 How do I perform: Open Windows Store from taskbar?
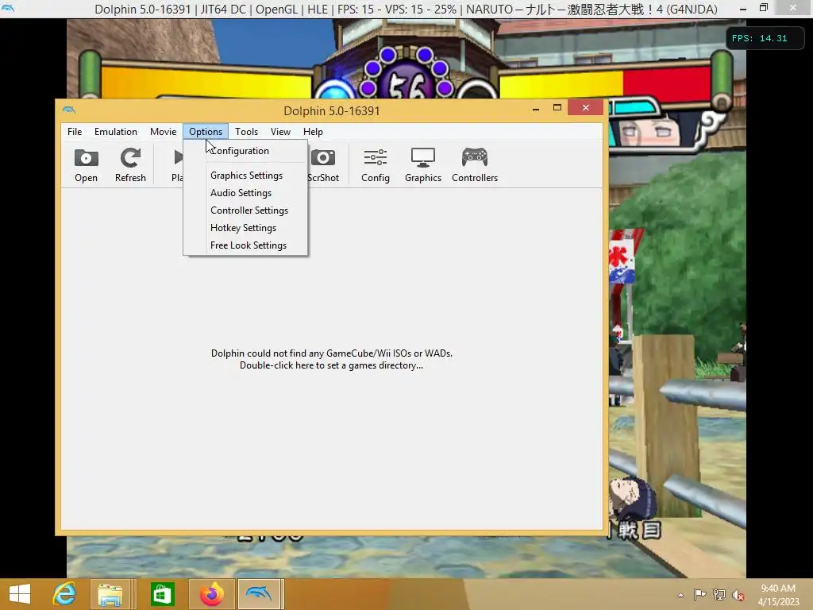[x=162, y=594]
